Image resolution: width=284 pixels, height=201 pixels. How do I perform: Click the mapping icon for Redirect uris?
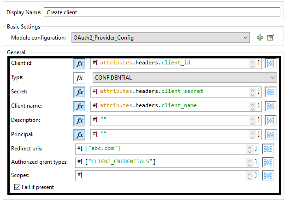click(267, 149)
